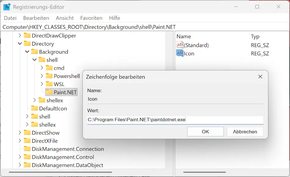
Task: Select the Paint.NET key label
Action: [x=65, y=92]
